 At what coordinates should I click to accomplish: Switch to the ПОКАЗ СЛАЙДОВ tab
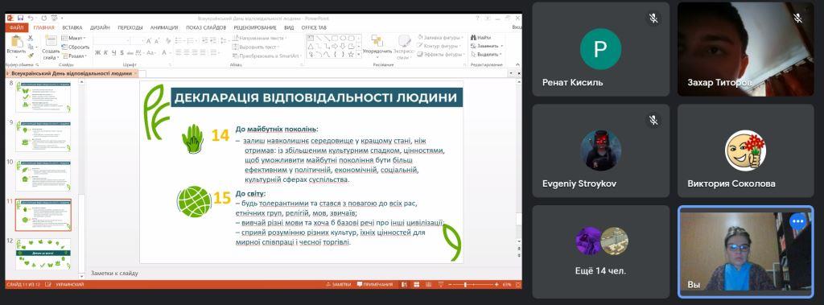pyautogui.click(x=206, y=27)
